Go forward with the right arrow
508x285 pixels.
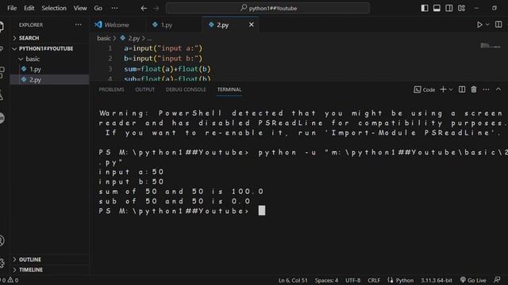(156, 9)
